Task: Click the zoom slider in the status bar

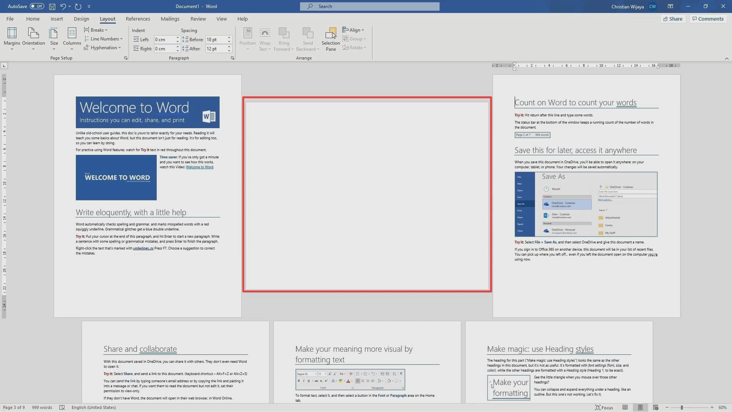Action: [x=690, y=407]
